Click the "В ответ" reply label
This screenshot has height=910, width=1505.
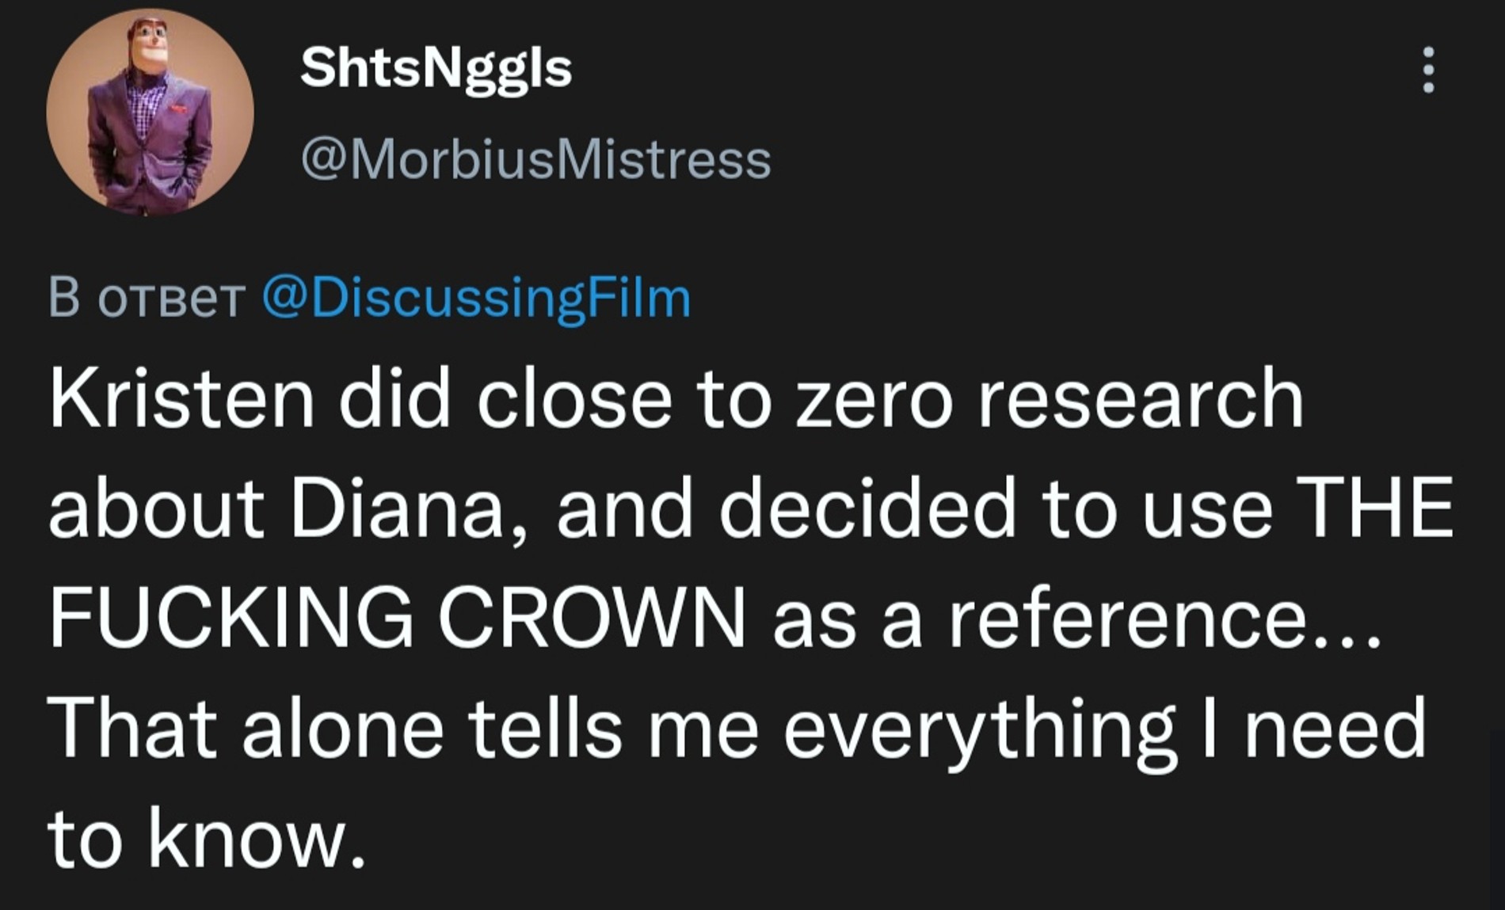pos(146,299)
